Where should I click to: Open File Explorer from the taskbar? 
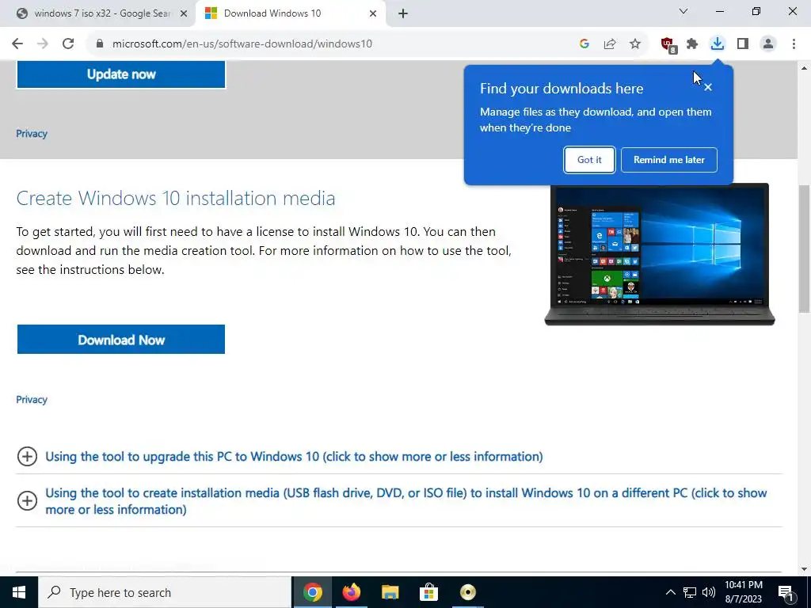(390, 592)
